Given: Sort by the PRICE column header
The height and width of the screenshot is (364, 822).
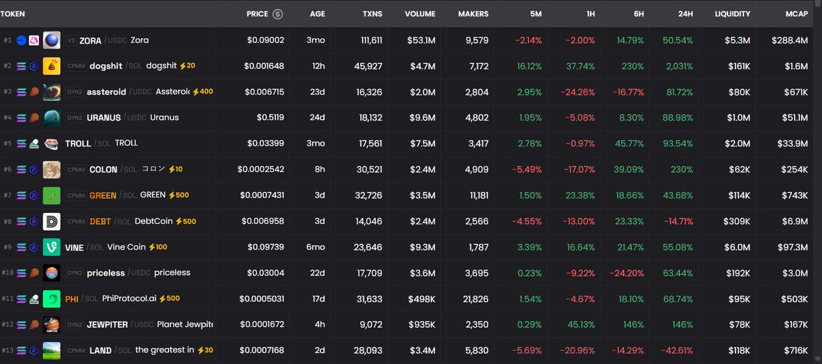Looking at the screenshot, I should click(258, 14).
